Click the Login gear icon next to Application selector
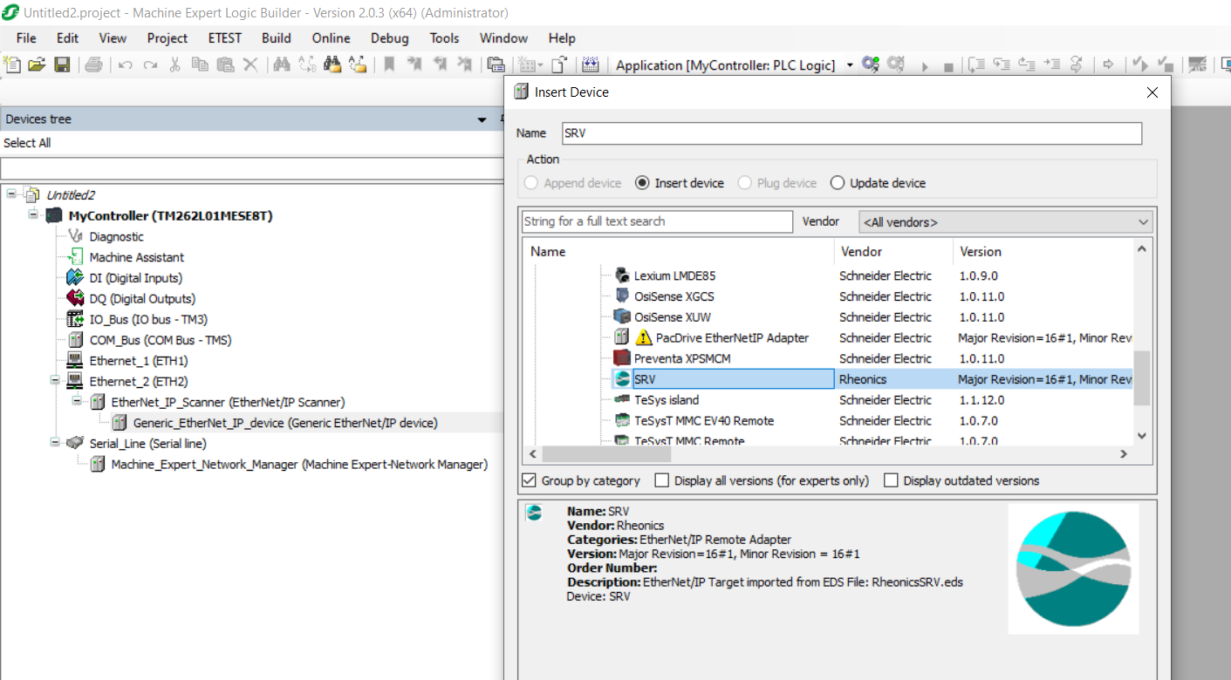 pos(870,65)
